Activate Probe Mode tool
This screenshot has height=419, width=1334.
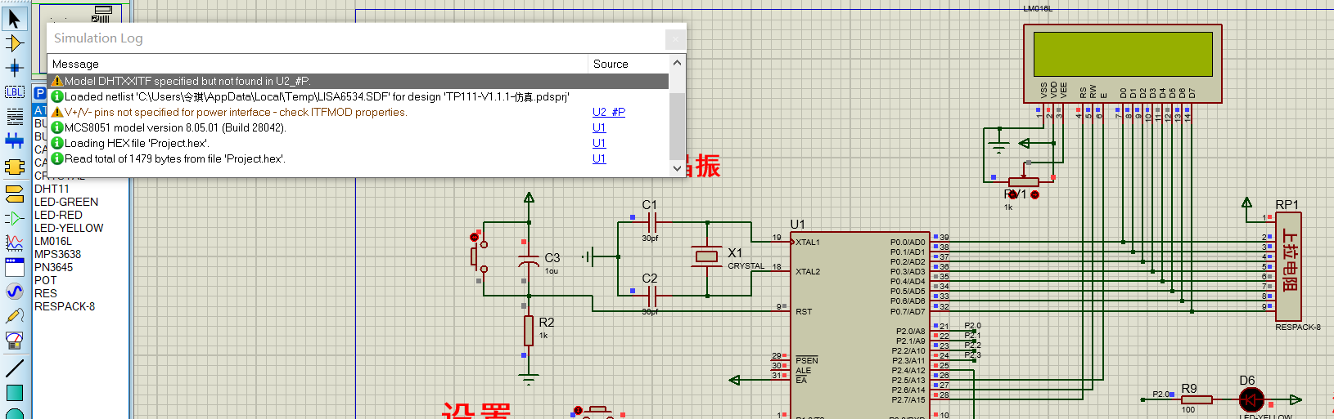[x=14, y=316]
